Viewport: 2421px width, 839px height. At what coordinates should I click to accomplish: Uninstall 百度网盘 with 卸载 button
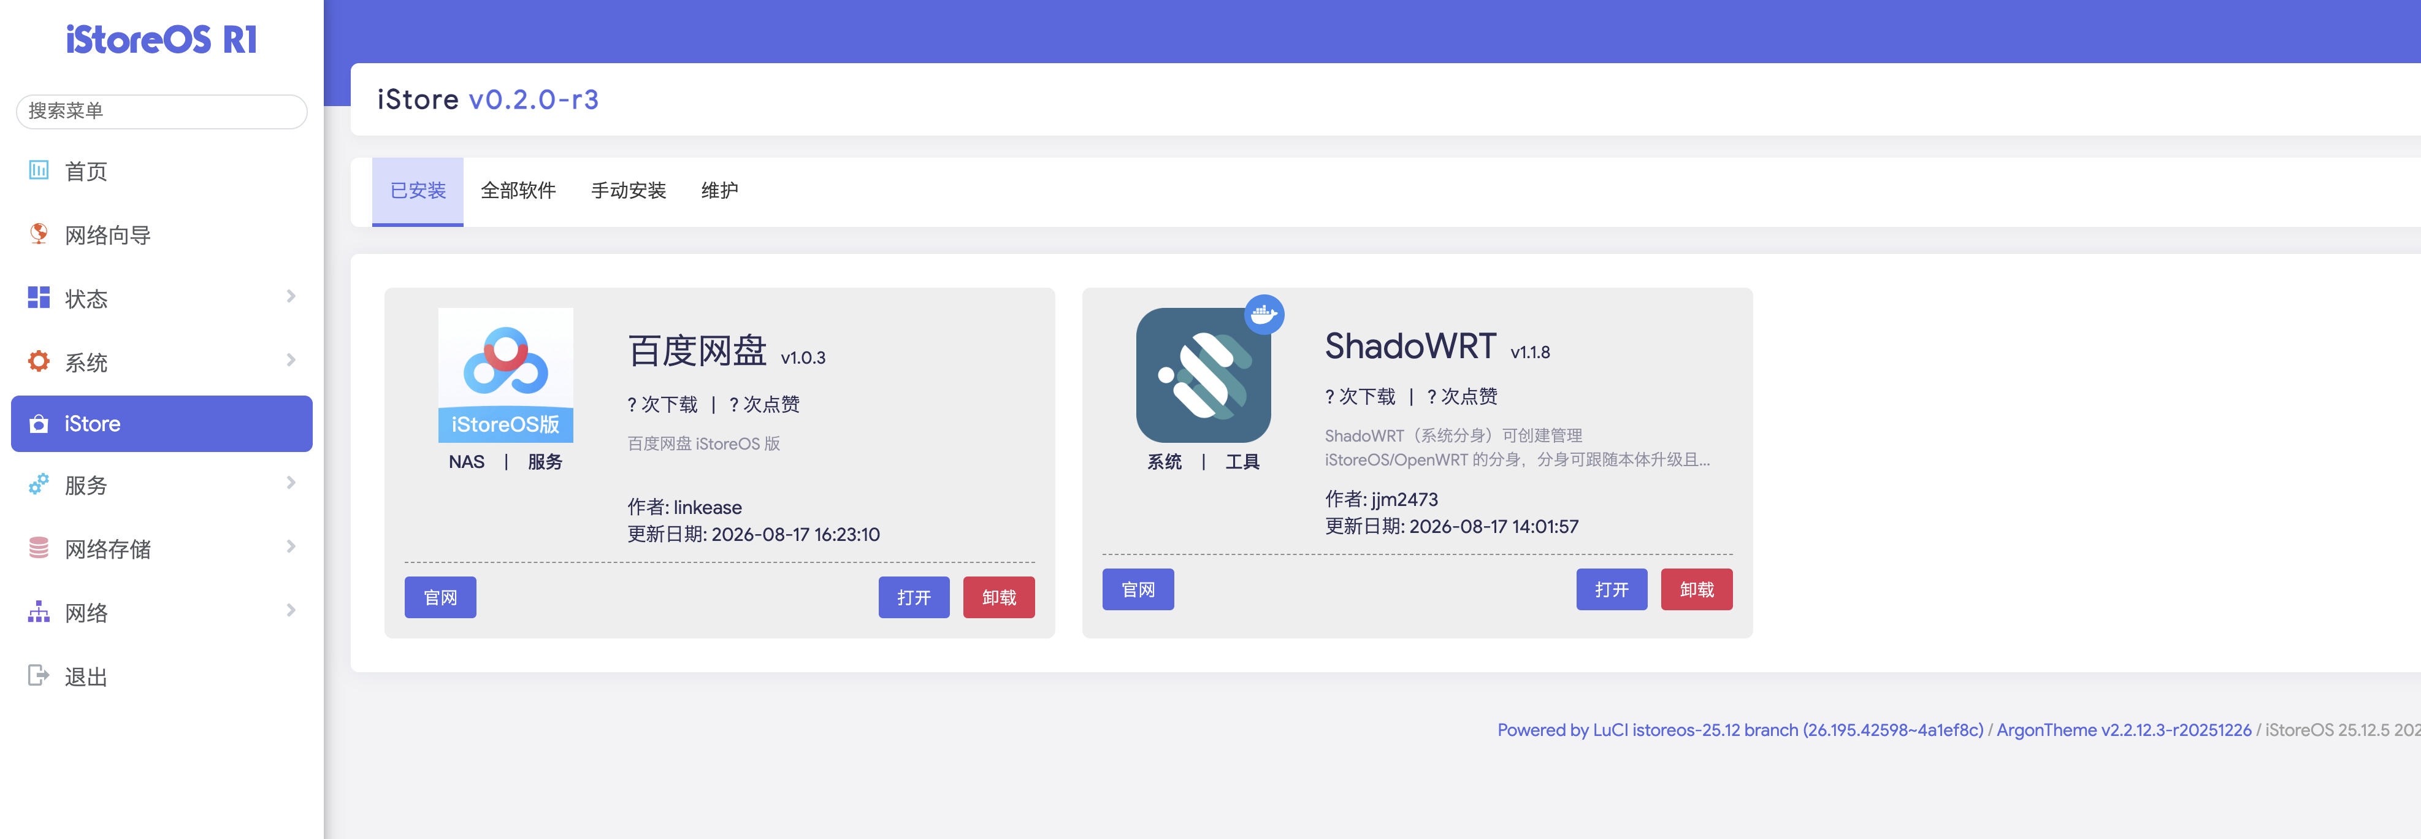(x=999, y=597)
